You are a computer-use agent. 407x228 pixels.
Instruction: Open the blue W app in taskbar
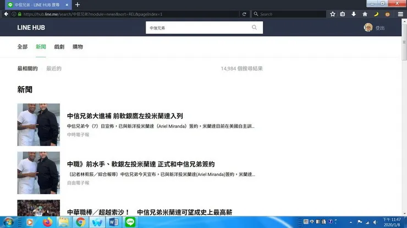click(x=97, y=223)
